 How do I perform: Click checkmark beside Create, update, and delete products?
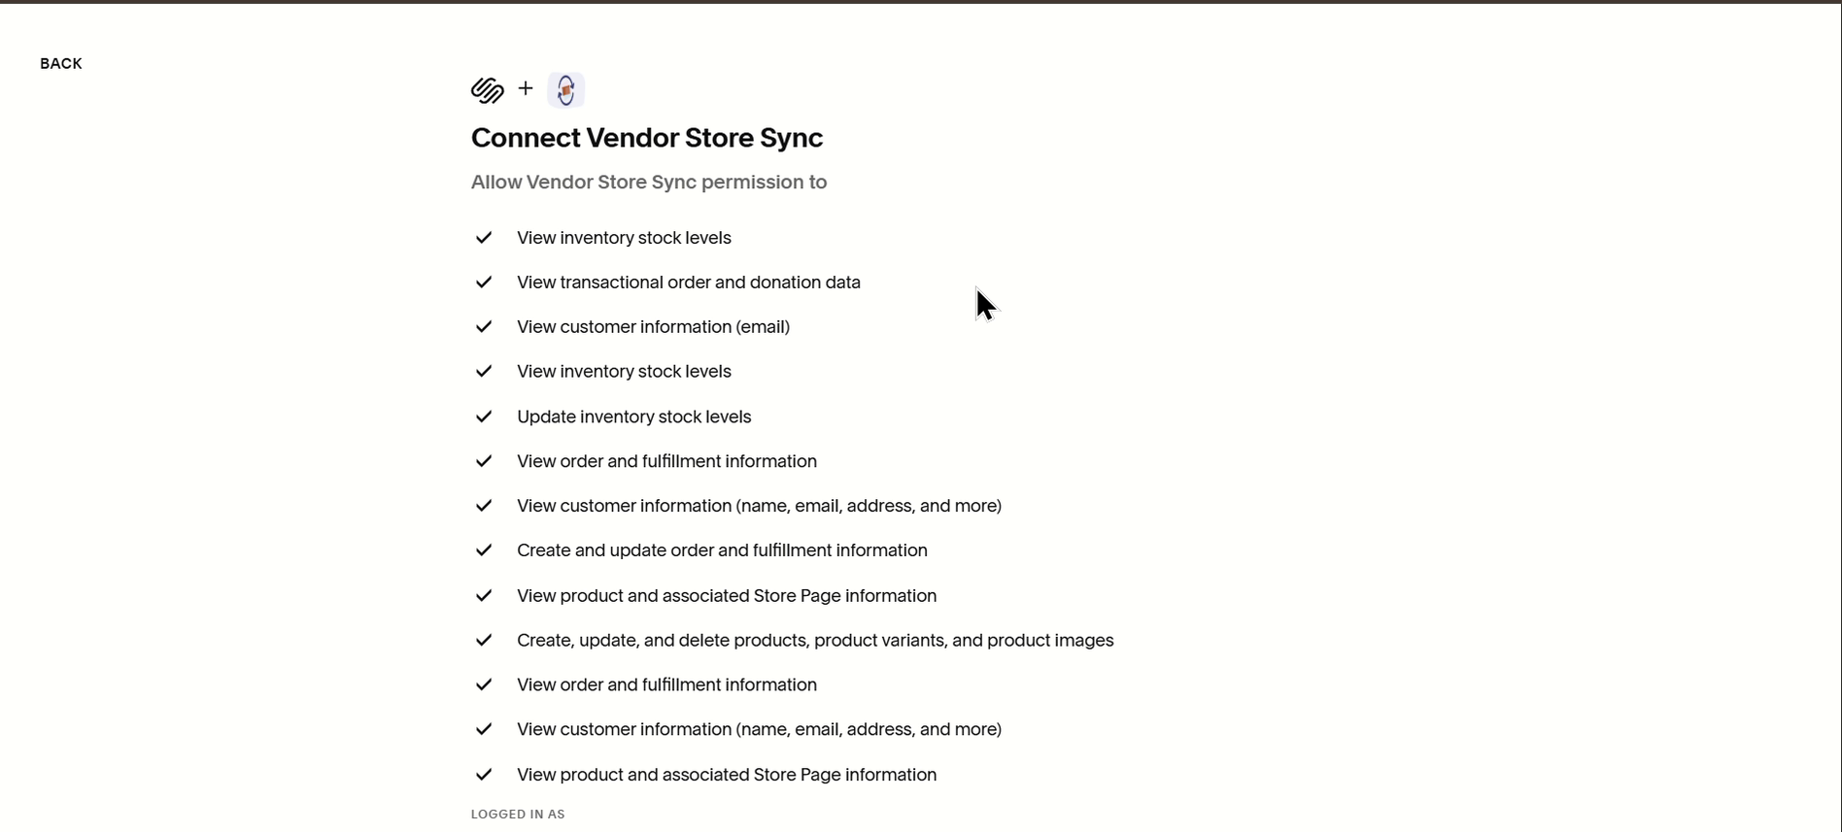(484, 641)
